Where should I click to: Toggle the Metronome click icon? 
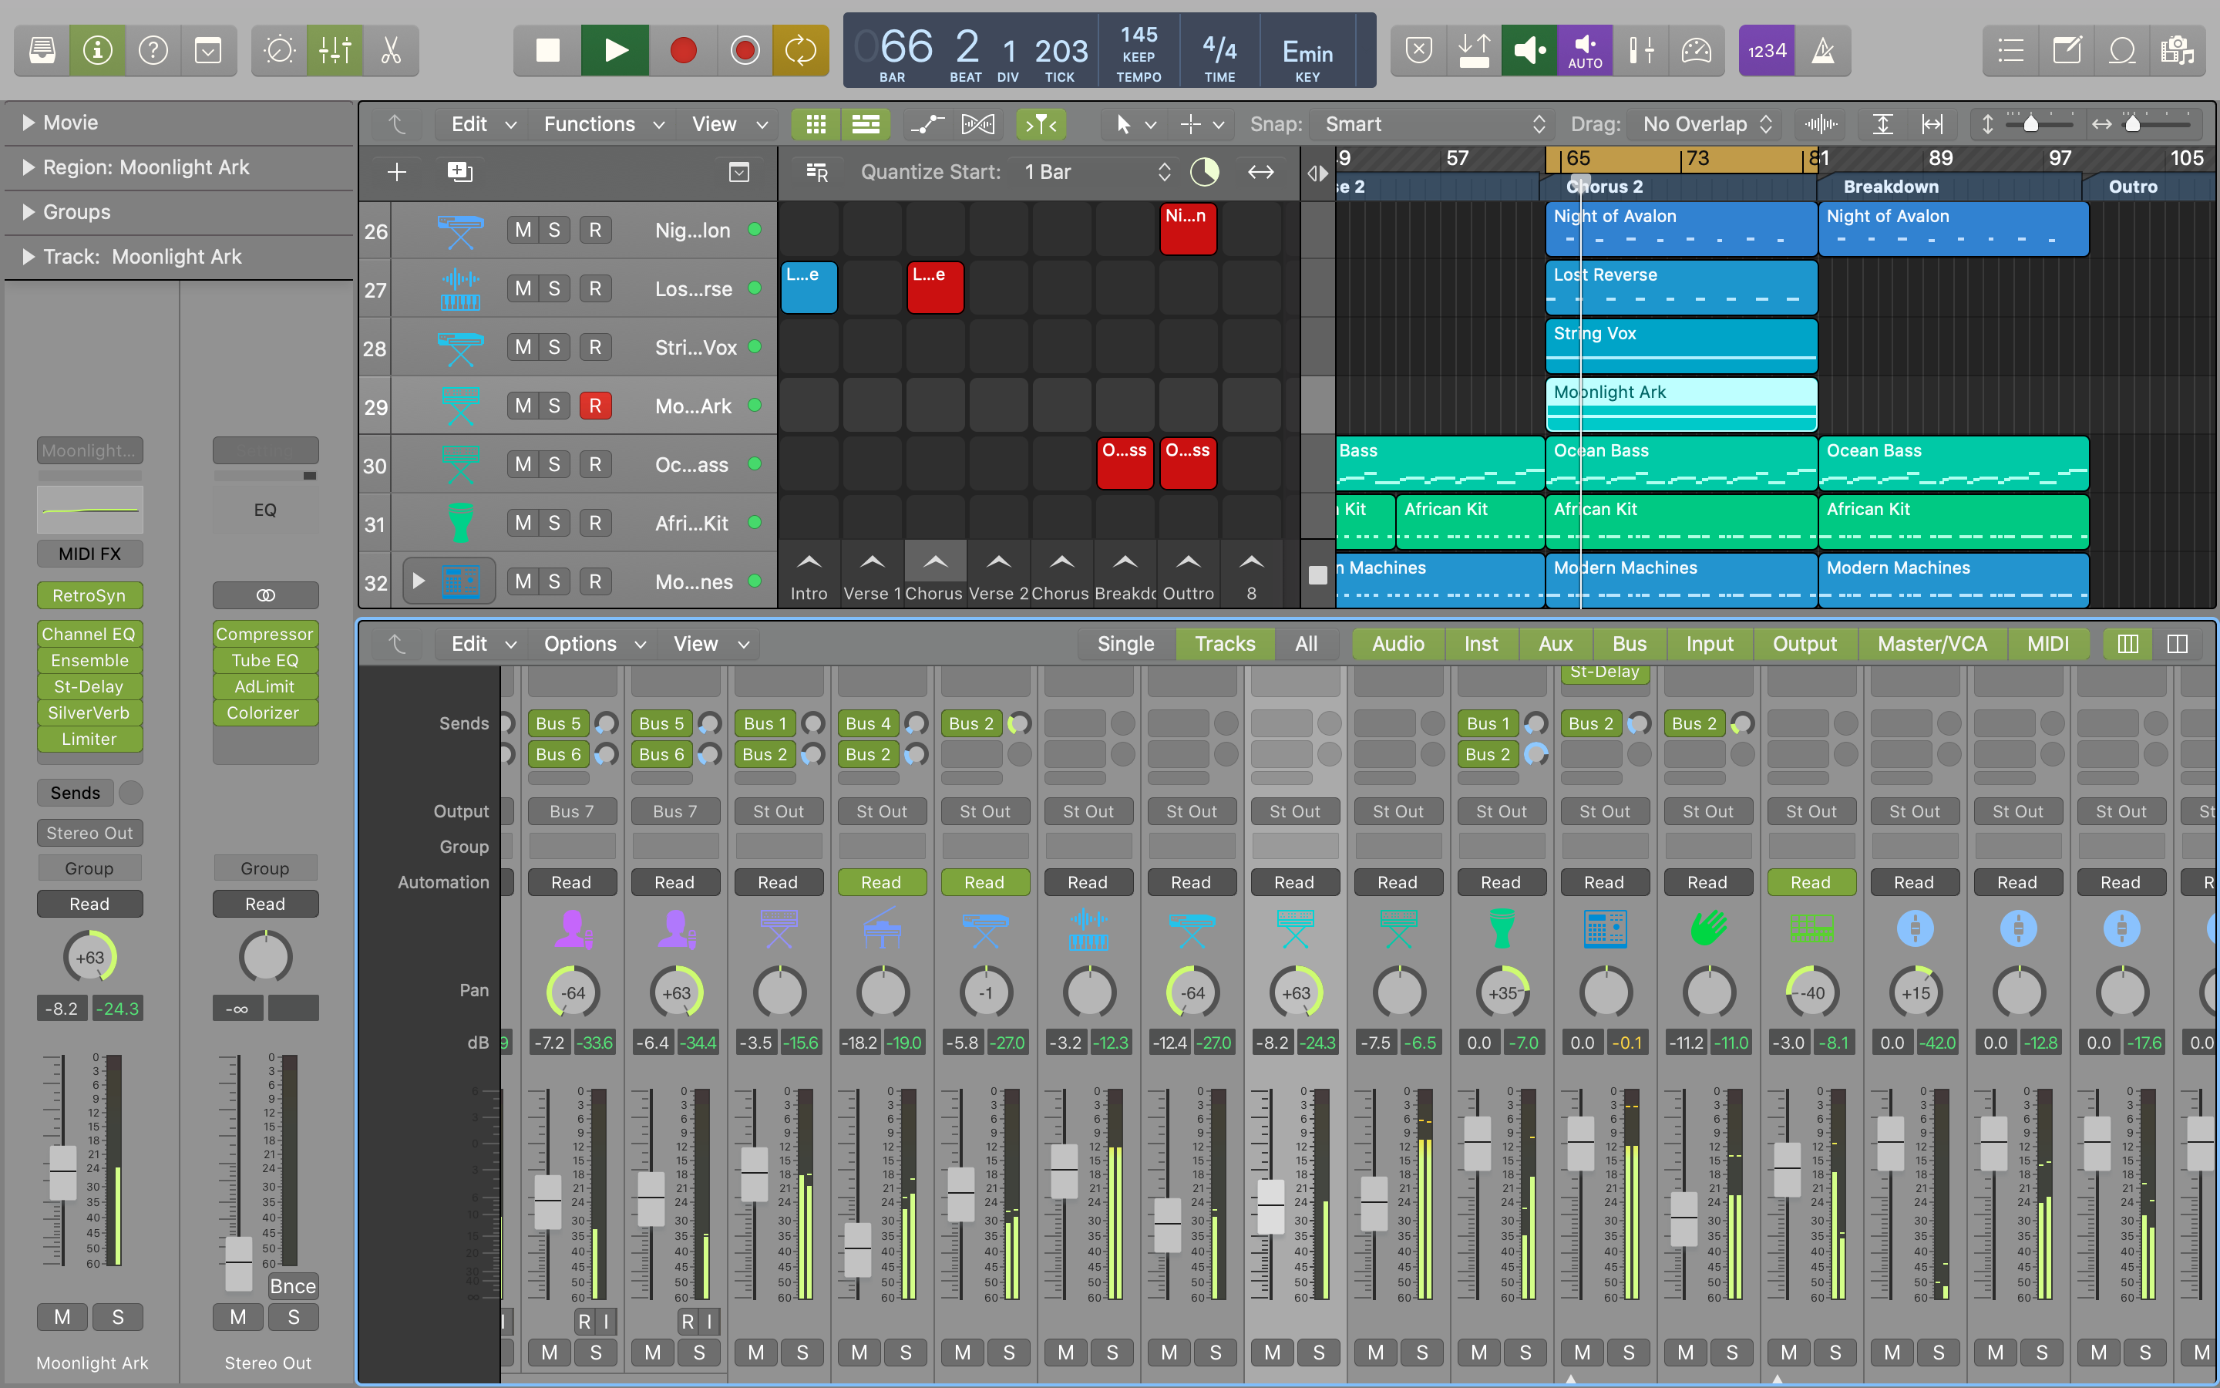point(1823,50)
